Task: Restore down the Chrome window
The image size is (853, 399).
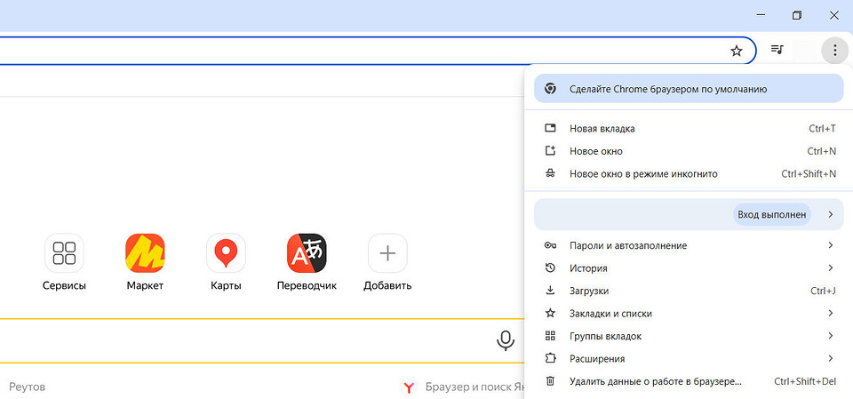Action: click(797, 15)
